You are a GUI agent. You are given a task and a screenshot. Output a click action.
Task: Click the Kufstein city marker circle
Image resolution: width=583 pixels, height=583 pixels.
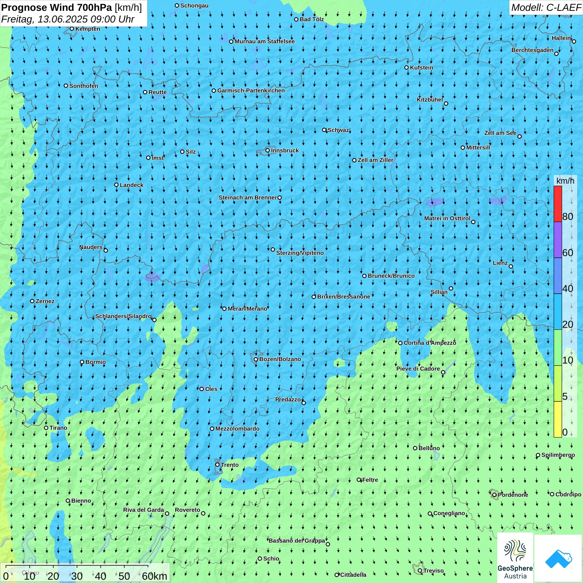(407, 67)
